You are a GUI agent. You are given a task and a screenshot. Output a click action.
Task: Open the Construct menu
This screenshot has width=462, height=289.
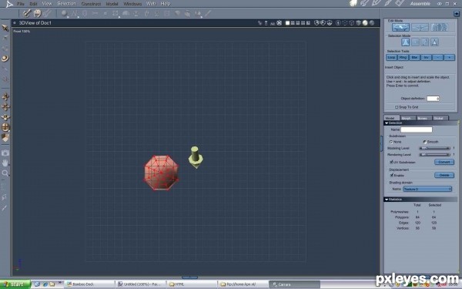pyautogui.click(x=91, y=4)
